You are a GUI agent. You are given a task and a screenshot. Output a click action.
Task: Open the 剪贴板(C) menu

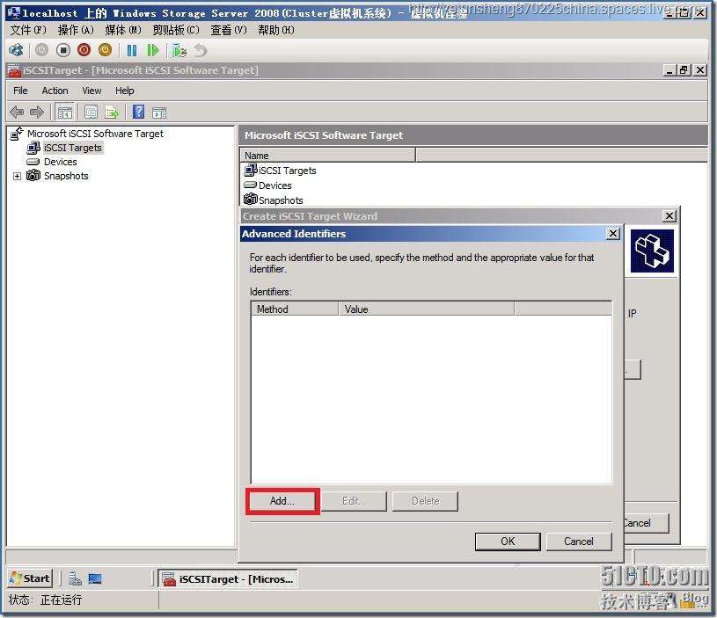pyautogui.click(x=176, y=30)
